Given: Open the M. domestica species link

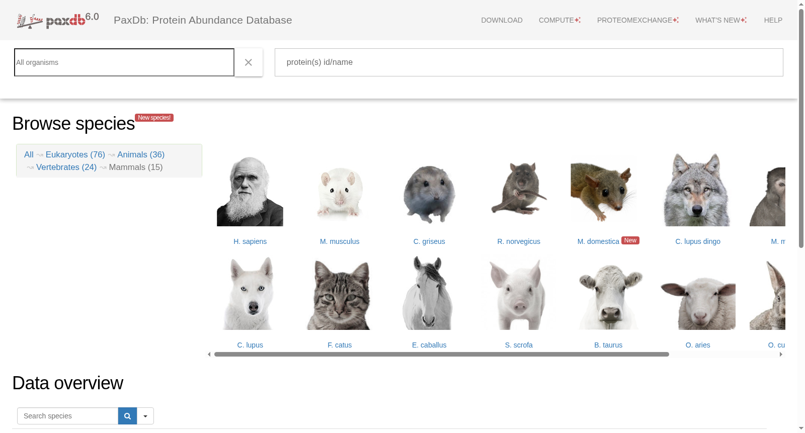Looking at the screenshot, I should pos(598,241).
